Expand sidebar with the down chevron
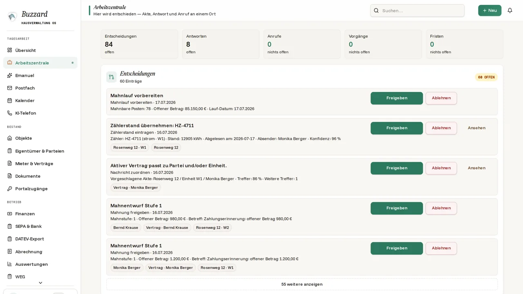523x294 pixels. click(40, 283)
